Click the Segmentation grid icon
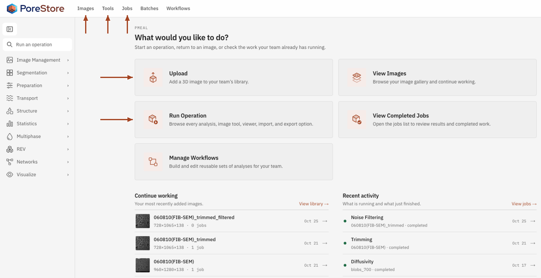 [10, 73]
